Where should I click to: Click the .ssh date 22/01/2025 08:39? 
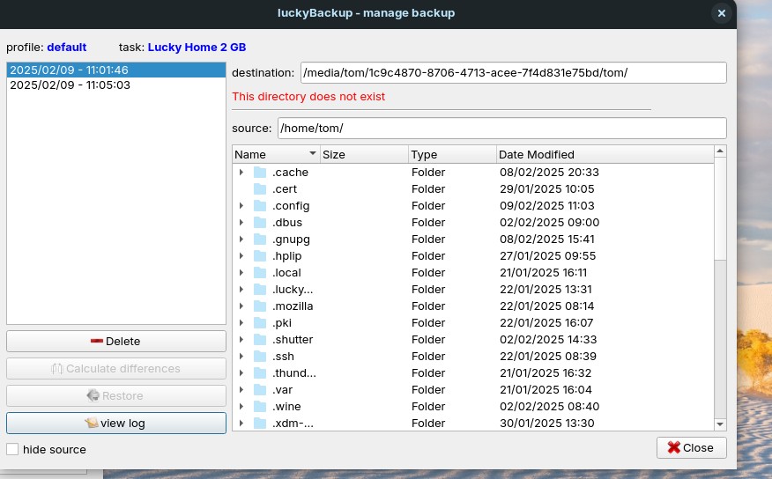pos(548,356)
